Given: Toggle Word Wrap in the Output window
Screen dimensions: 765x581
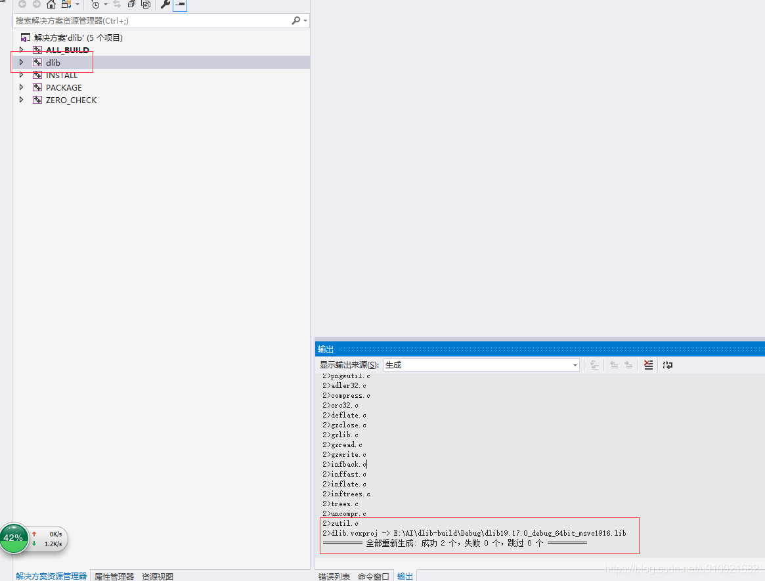Looking at the screenshot, I should point(668,365).
